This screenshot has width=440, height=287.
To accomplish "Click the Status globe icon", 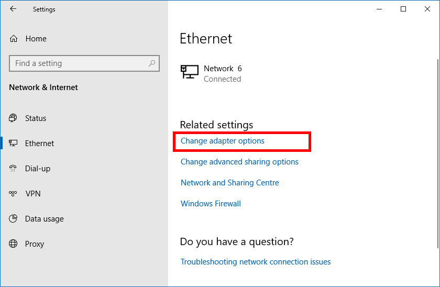I will [14, 118].
